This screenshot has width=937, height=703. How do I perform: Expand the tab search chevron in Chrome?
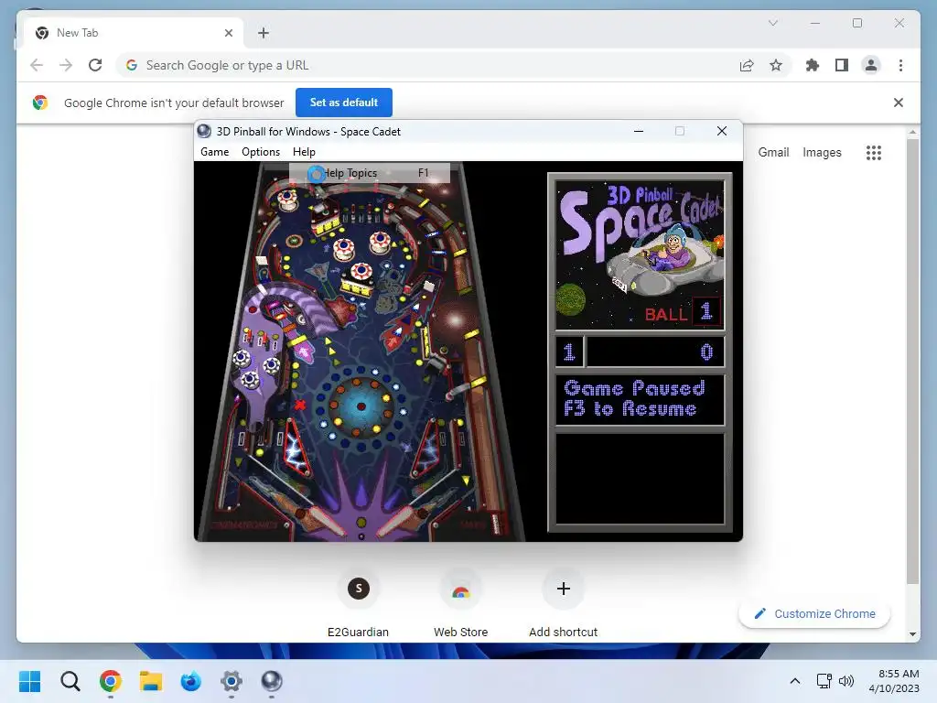pos(772,23)
